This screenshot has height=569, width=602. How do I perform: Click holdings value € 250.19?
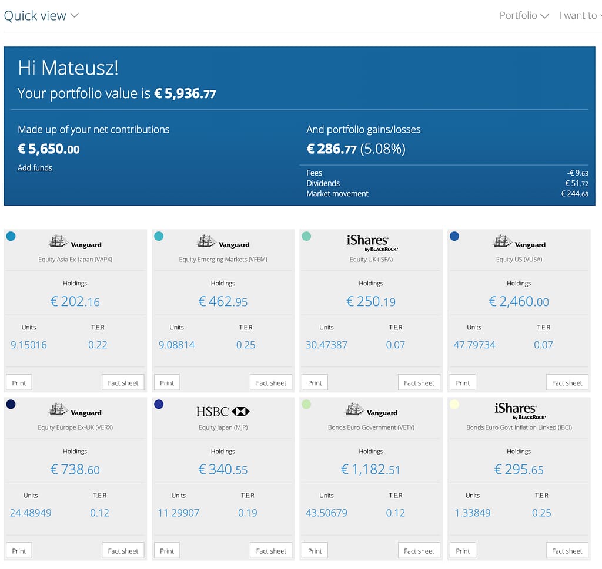[x=371, y=301]
